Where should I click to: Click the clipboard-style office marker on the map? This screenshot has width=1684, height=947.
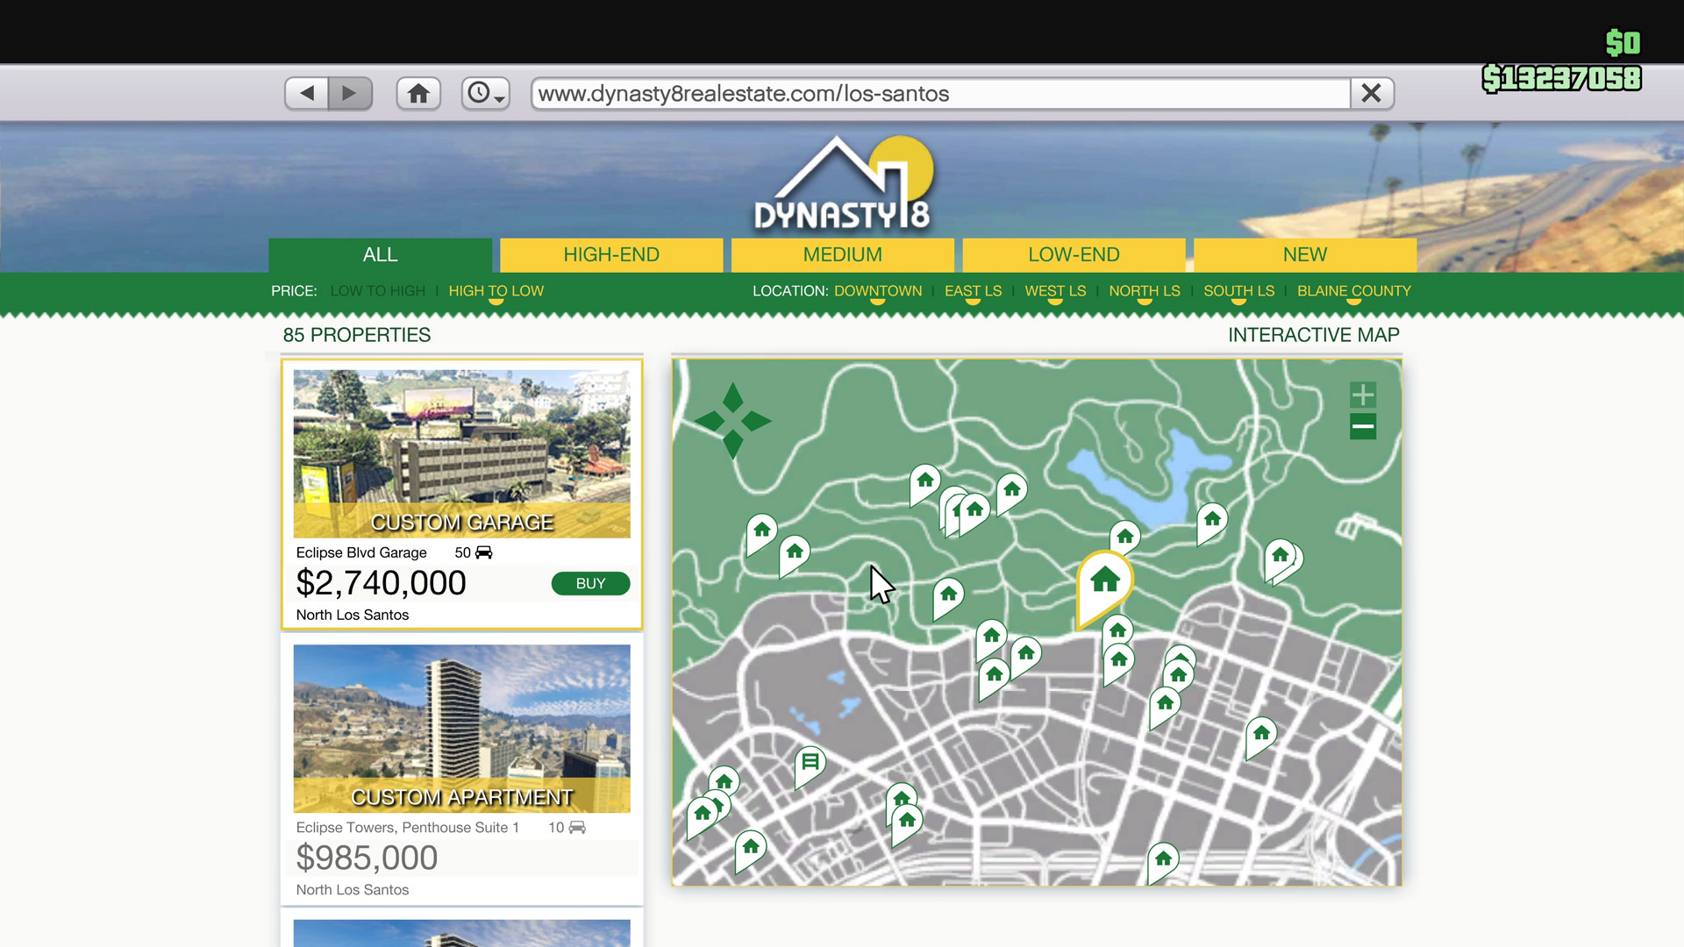coord(810,765)
